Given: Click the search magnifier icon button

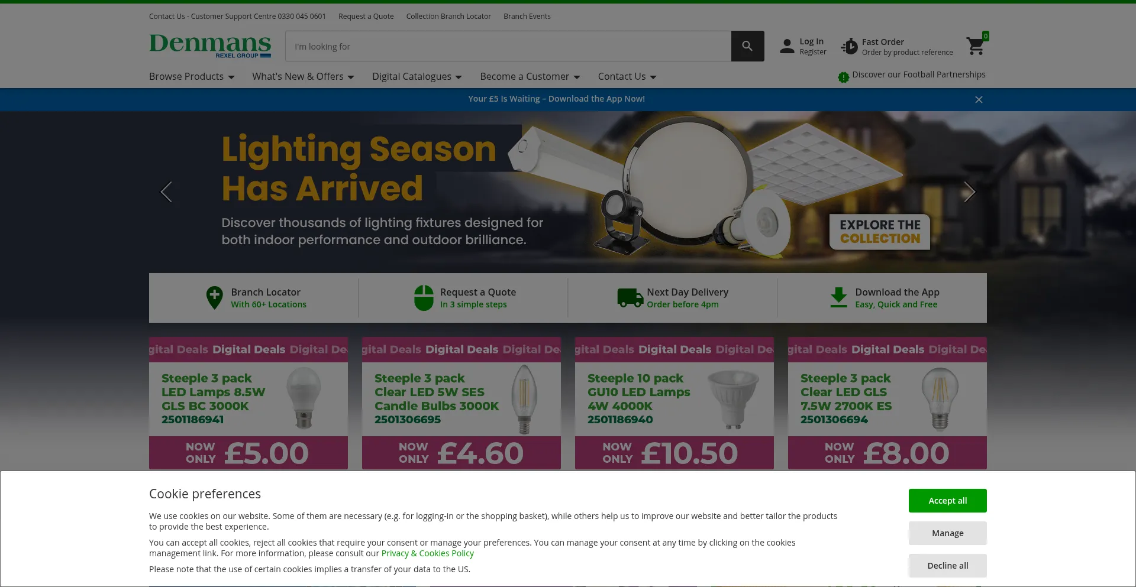Looking at the screenshot, I should tap(747, 46).
